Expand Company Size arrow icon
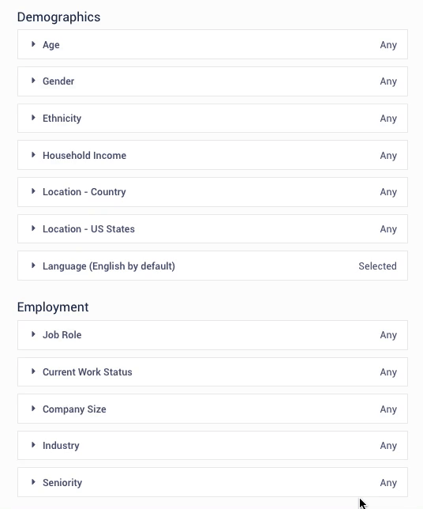 (33, 409)
